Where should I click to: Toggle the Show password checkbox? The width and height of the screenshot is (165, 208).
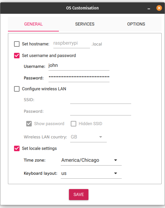pos(29,124)
